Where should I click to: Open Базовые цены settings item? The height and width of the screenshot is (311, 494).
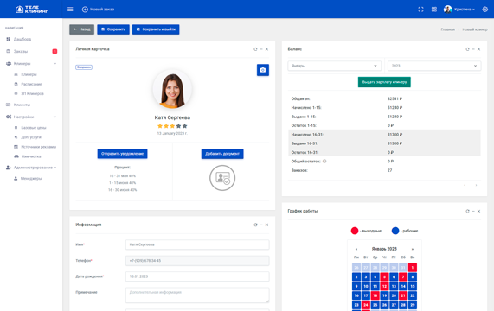coord(34,128)
